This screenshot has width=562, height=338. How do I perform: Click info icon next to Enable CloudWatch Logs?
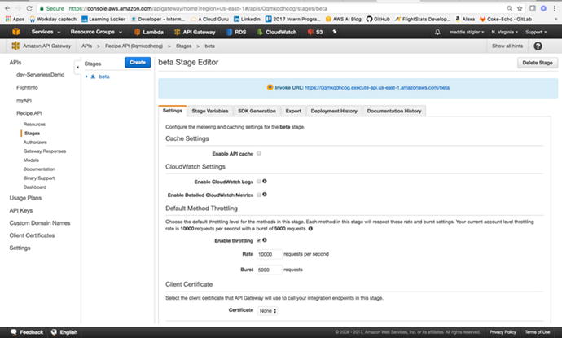coord(265,181)
